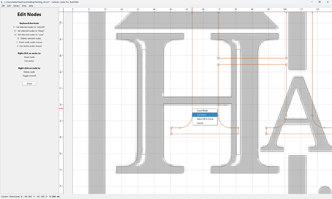The width and height of the screenshot is (332, 199).
Task: Choose Insert Node from context menu
Action: [205, 111]
